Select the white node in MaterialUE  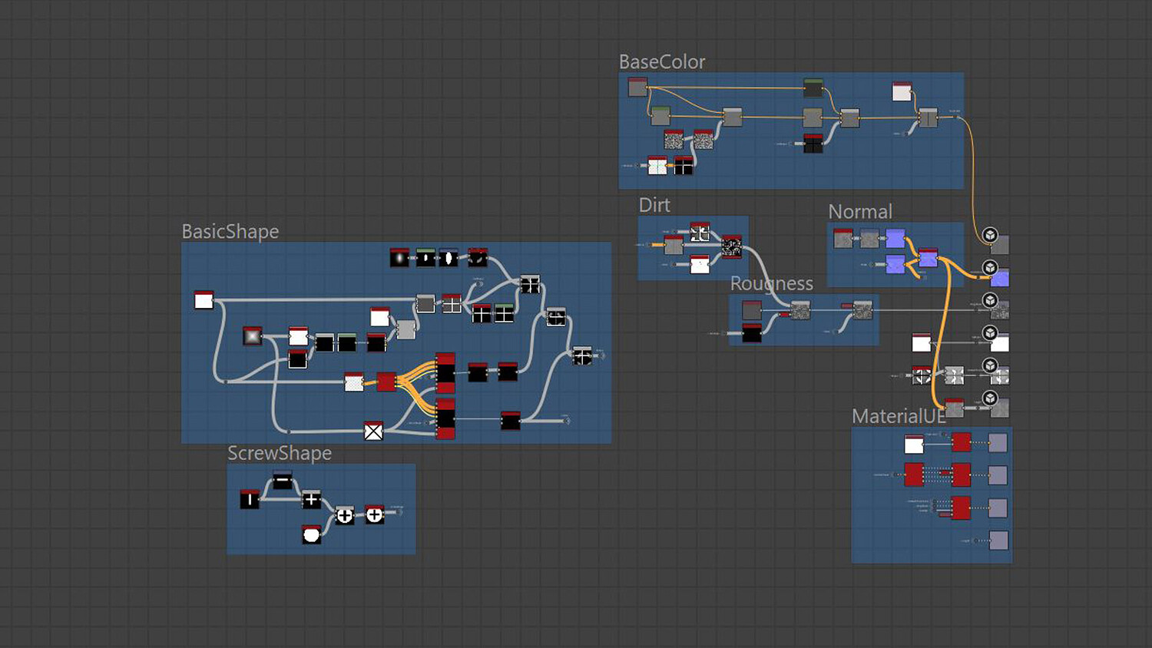[x=914, y=444]
